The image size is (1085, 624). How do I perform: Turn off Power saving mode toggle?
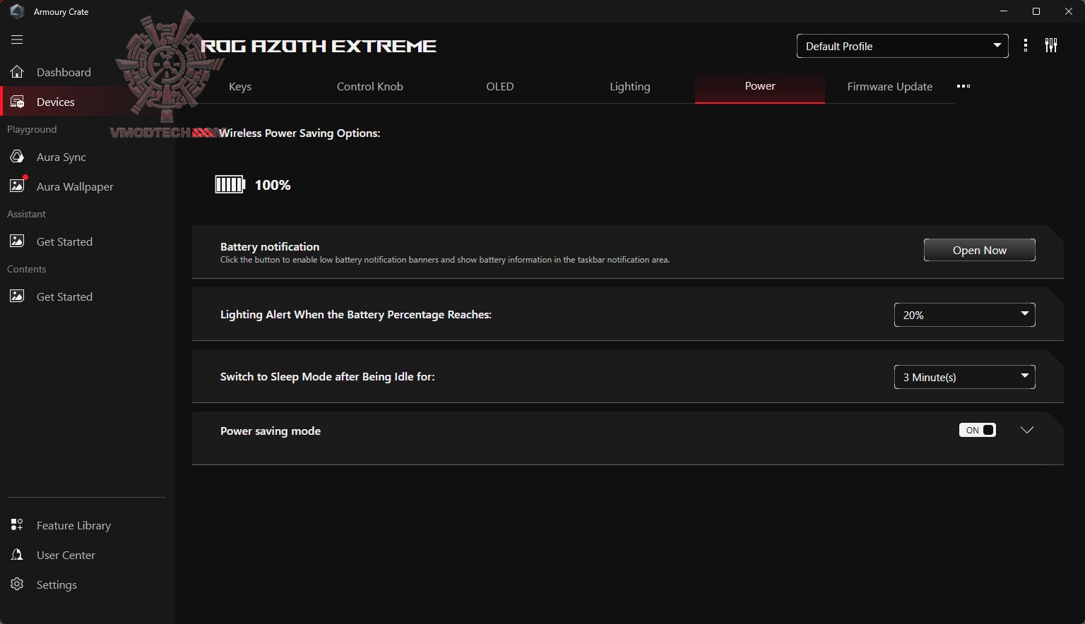point(978,430)
